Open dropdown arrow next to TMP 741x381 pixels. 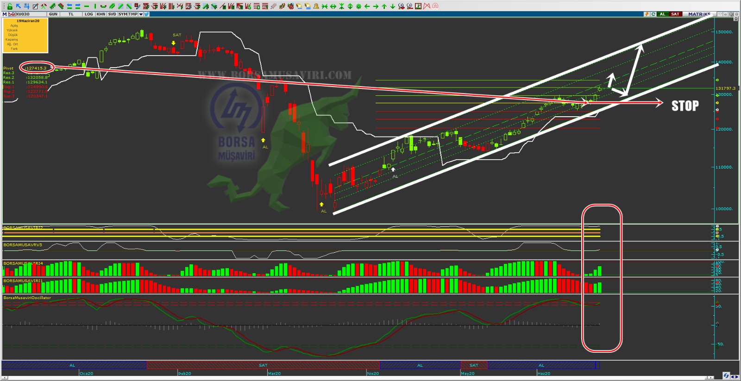(141, 14)
